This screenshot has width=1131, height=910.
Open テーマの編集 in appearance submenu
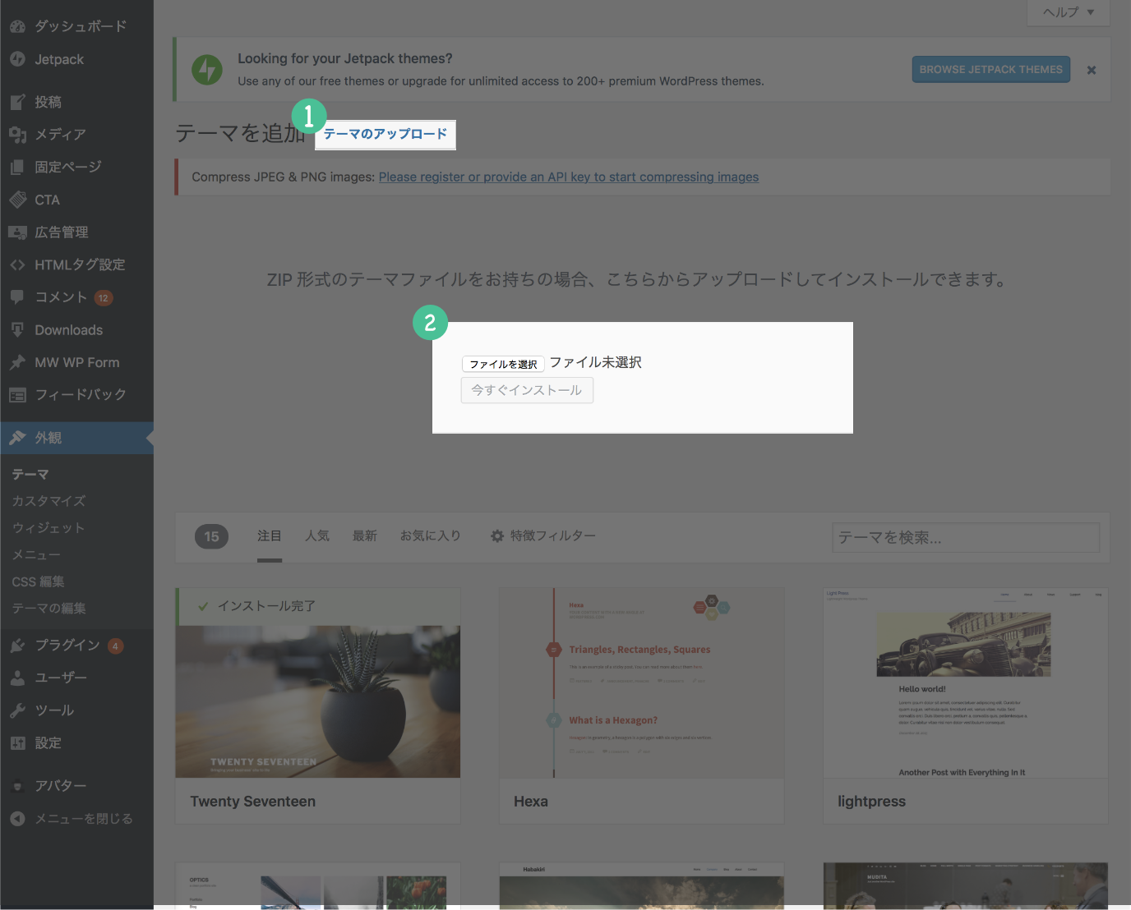pos(48,609)
